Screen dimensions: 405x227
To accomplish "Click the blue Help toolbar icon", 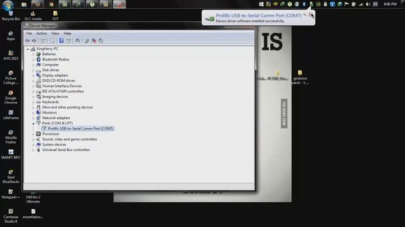I will click(x=61, y=40).
